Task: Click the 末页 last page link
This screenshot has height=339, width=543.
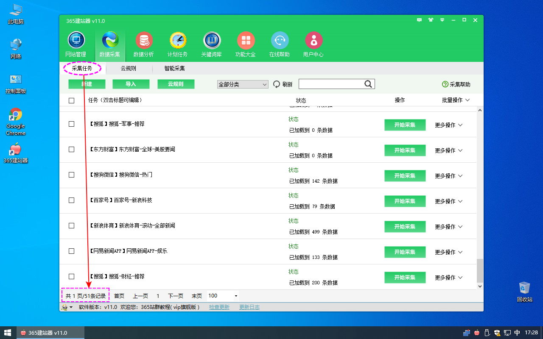Action: click(x=197, y=296)
